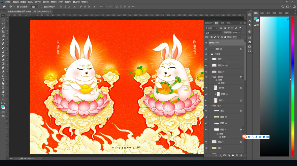Select the Zoom tool in toolbox
The height and width of the screenshot is (166, 297).
(x=3, y=95)
